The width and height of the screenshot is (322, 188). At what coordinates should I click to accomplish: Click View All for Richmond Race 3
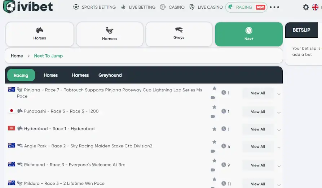click(258, 165)
